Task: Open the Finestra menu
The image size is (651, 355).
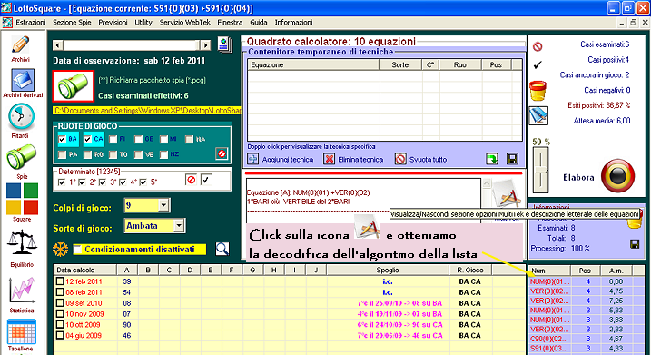Action: [x=230, y=23]
